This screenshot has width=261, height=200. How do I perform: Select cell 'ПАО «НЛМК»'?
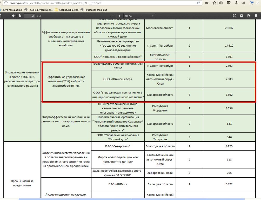[x=118, y=184]
